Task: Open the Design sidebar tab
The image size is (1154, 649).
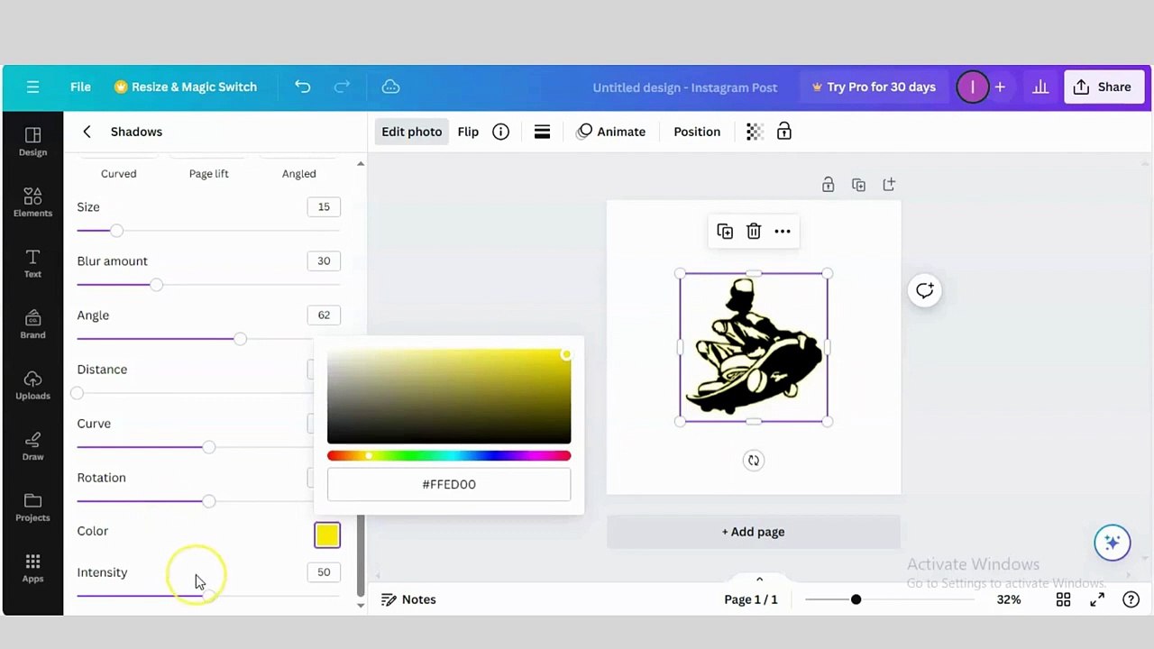Action: tap(32, 142)
